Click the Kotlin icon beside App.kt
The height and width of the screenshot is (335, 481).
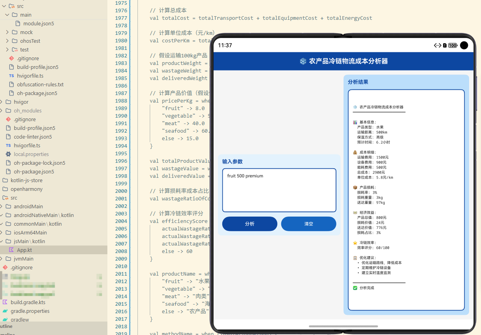11,250
